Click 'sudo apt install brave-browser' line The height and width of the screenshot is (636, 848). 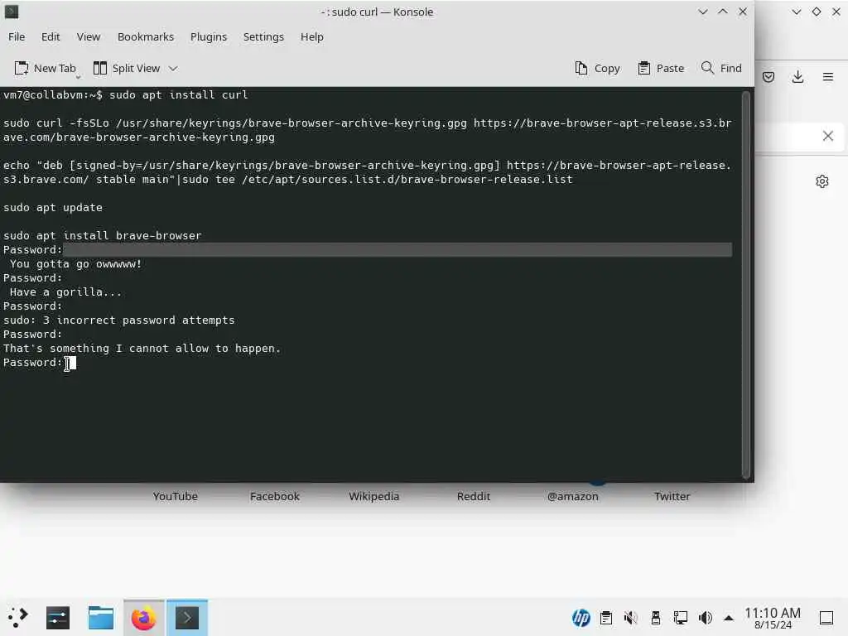point(102,236)
